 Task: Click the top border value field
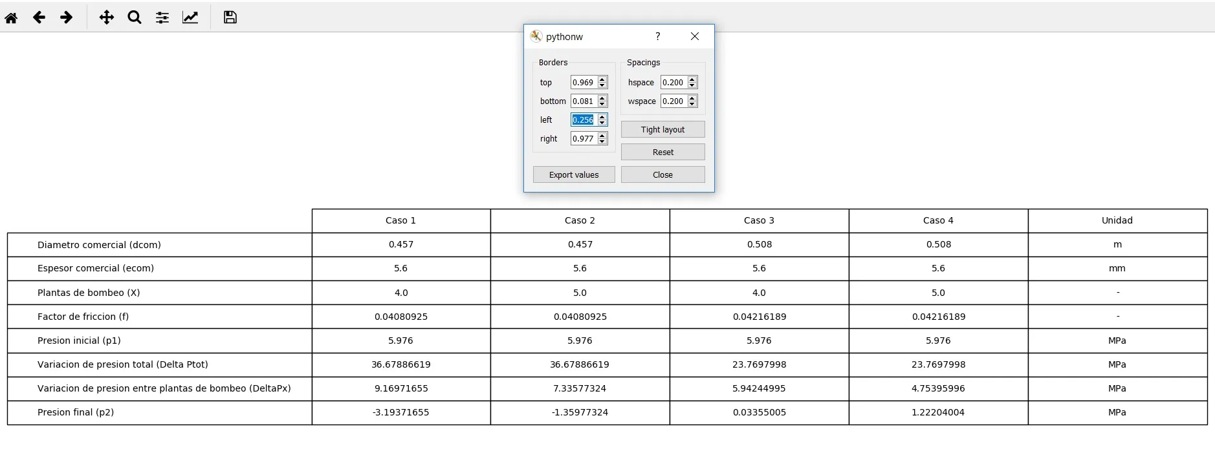coord(584,82)
